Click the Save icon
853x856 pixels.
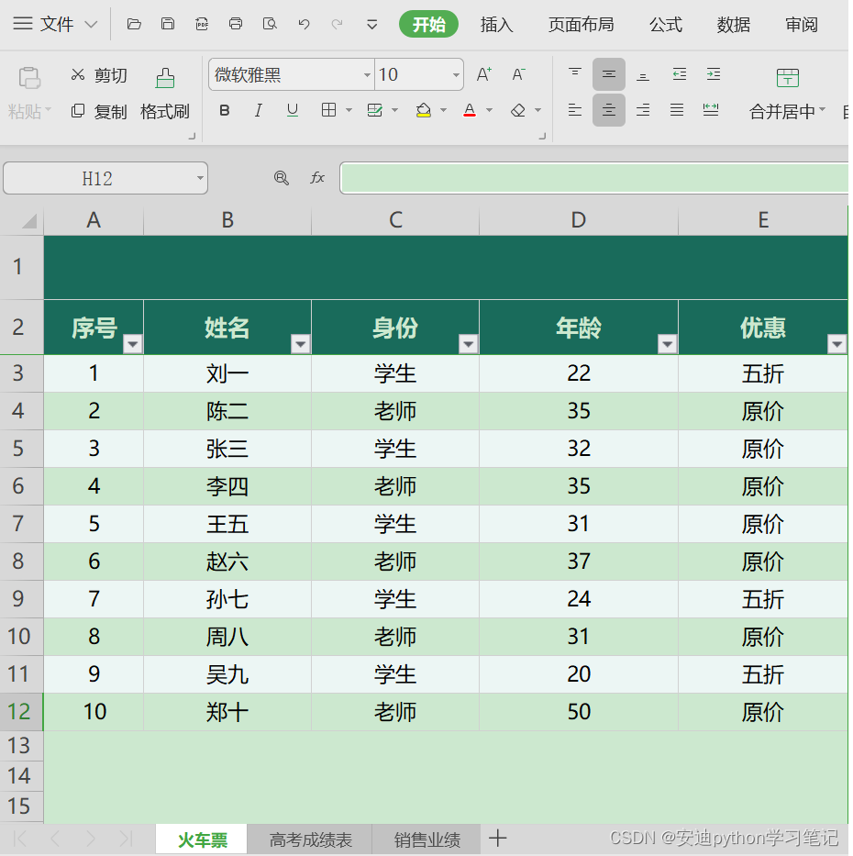(168, 25)
